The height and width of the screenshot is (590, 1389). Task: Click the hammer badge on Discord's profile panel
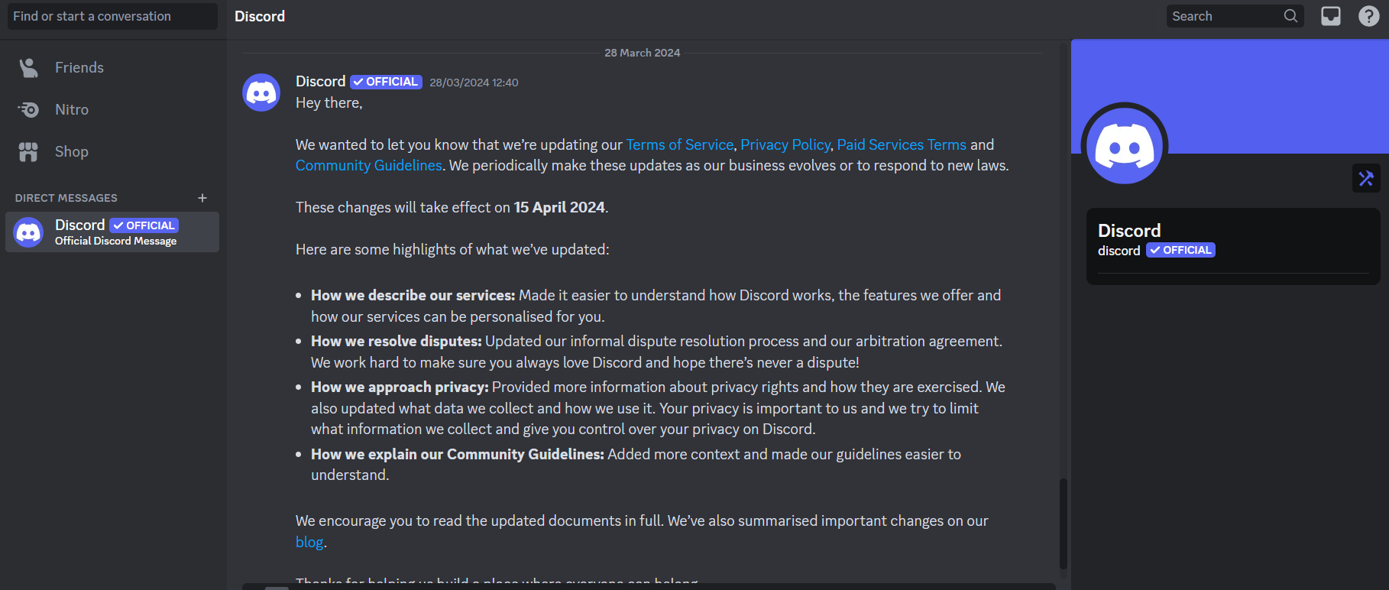1366,178
